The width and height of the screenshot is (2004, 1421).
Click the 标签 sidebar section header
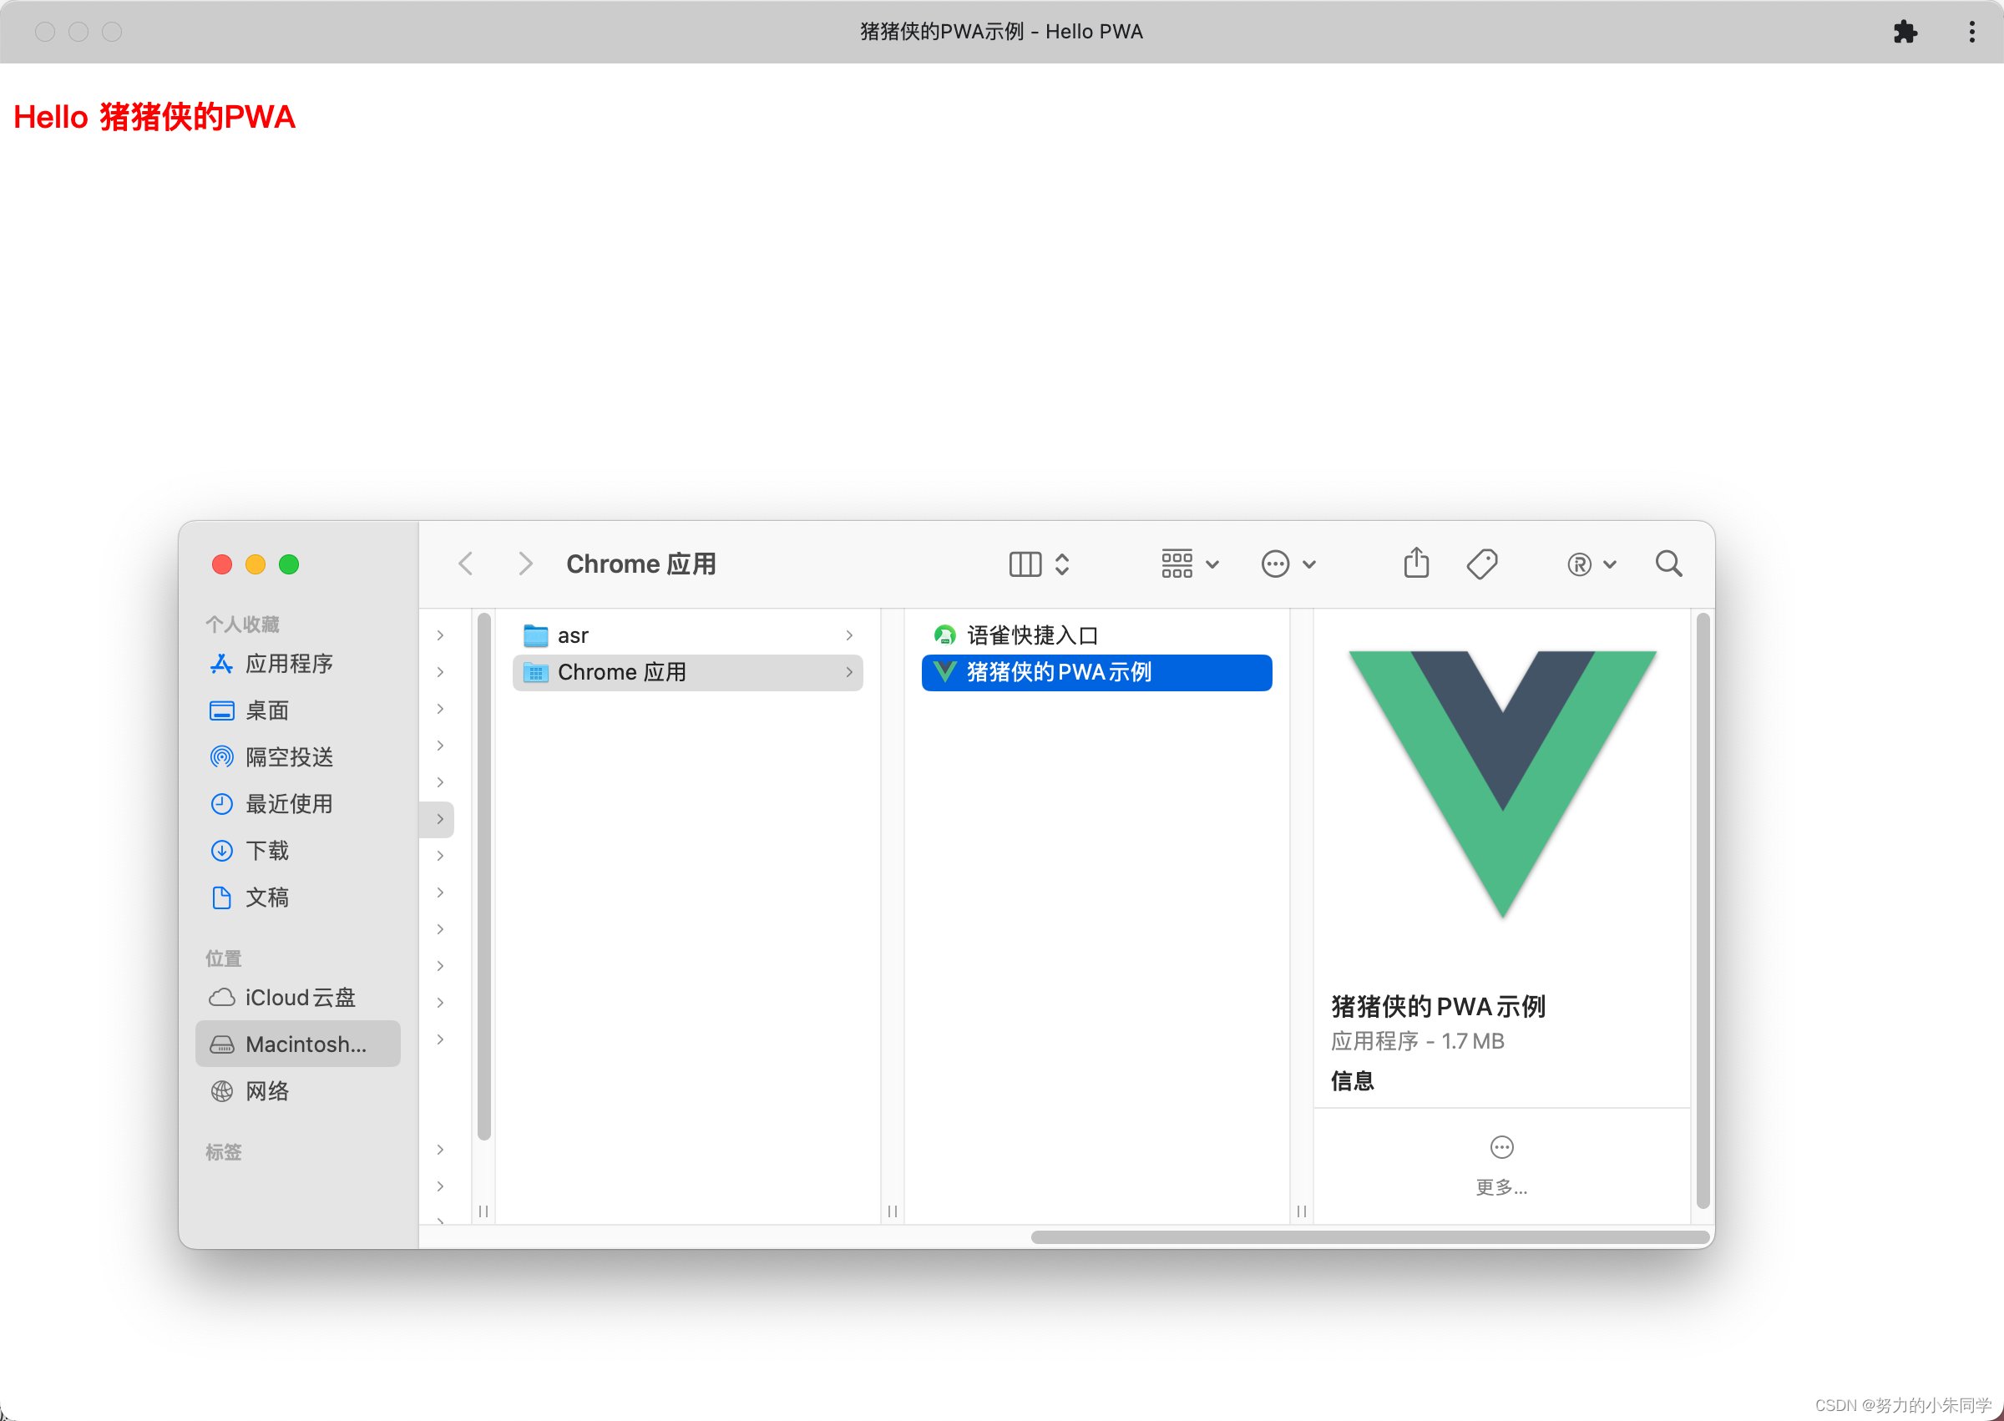click(x=223, y=1151)
